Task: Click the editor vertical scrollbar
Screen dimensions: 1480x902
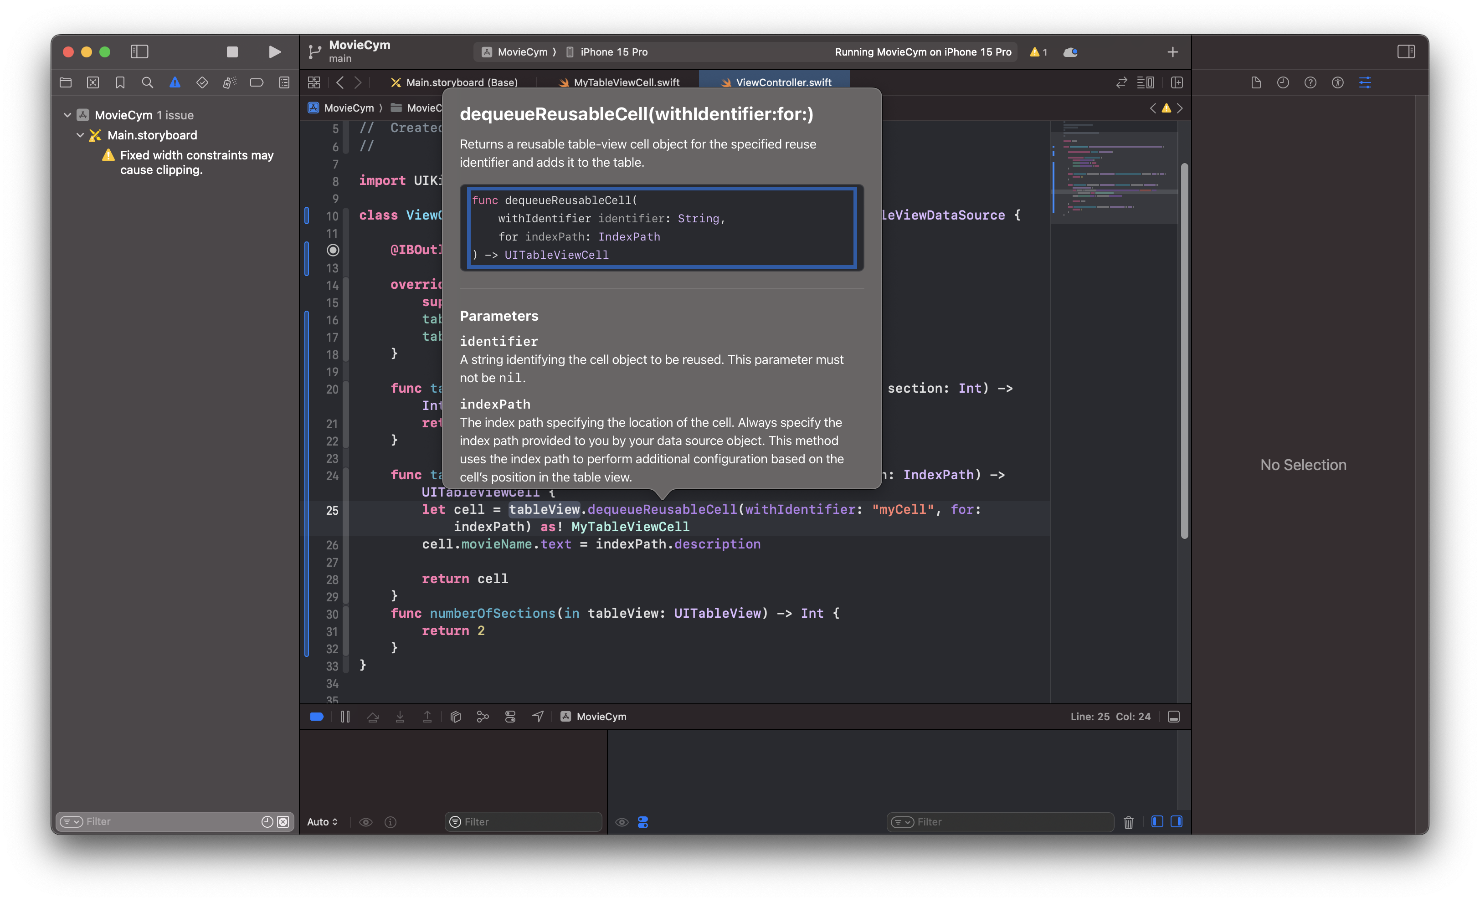Action: point(1184,351)
